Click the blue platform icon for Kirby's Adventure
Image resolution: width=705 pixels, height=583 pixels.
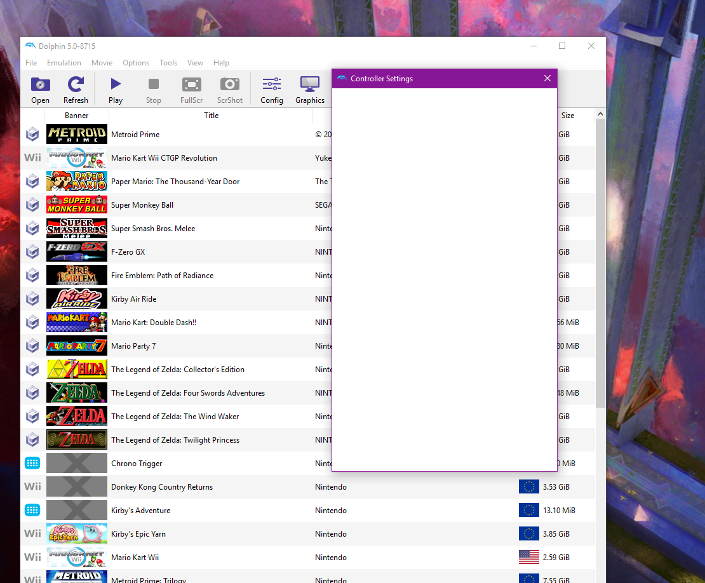point(32,510)
